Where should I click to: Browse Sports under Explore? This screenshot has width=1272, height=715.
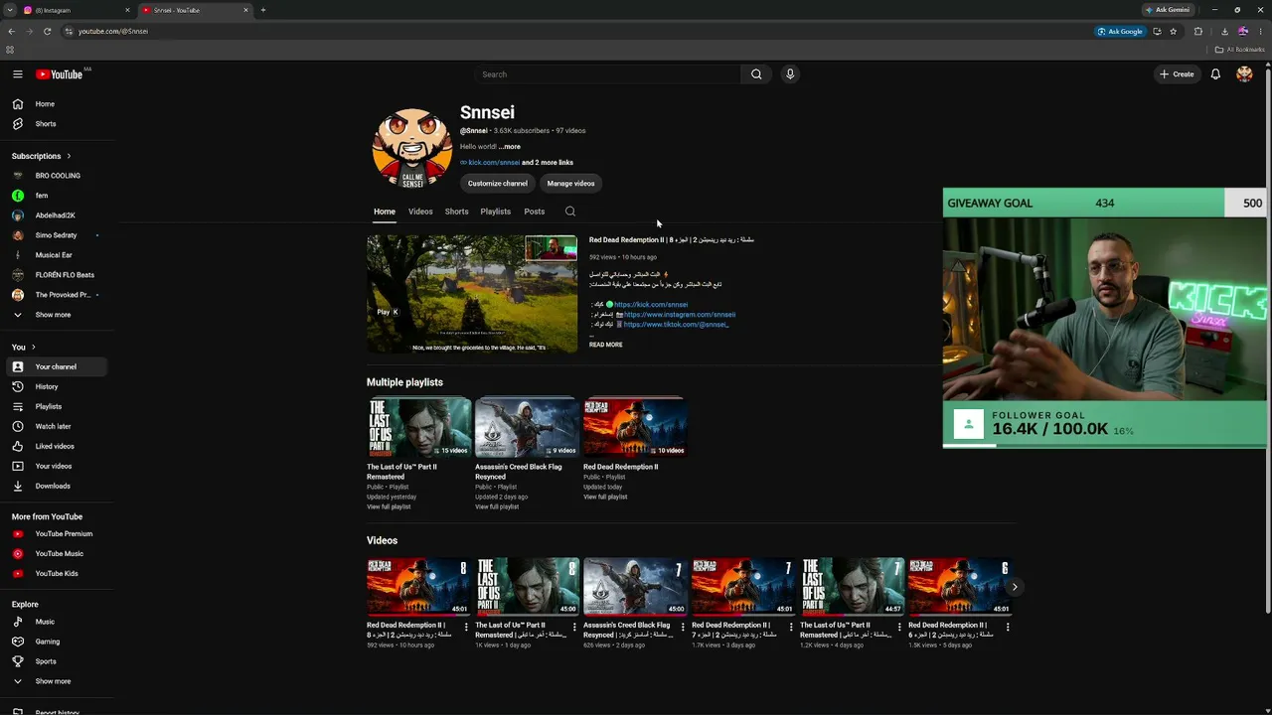pyautogui.click(x=56, y=661)
